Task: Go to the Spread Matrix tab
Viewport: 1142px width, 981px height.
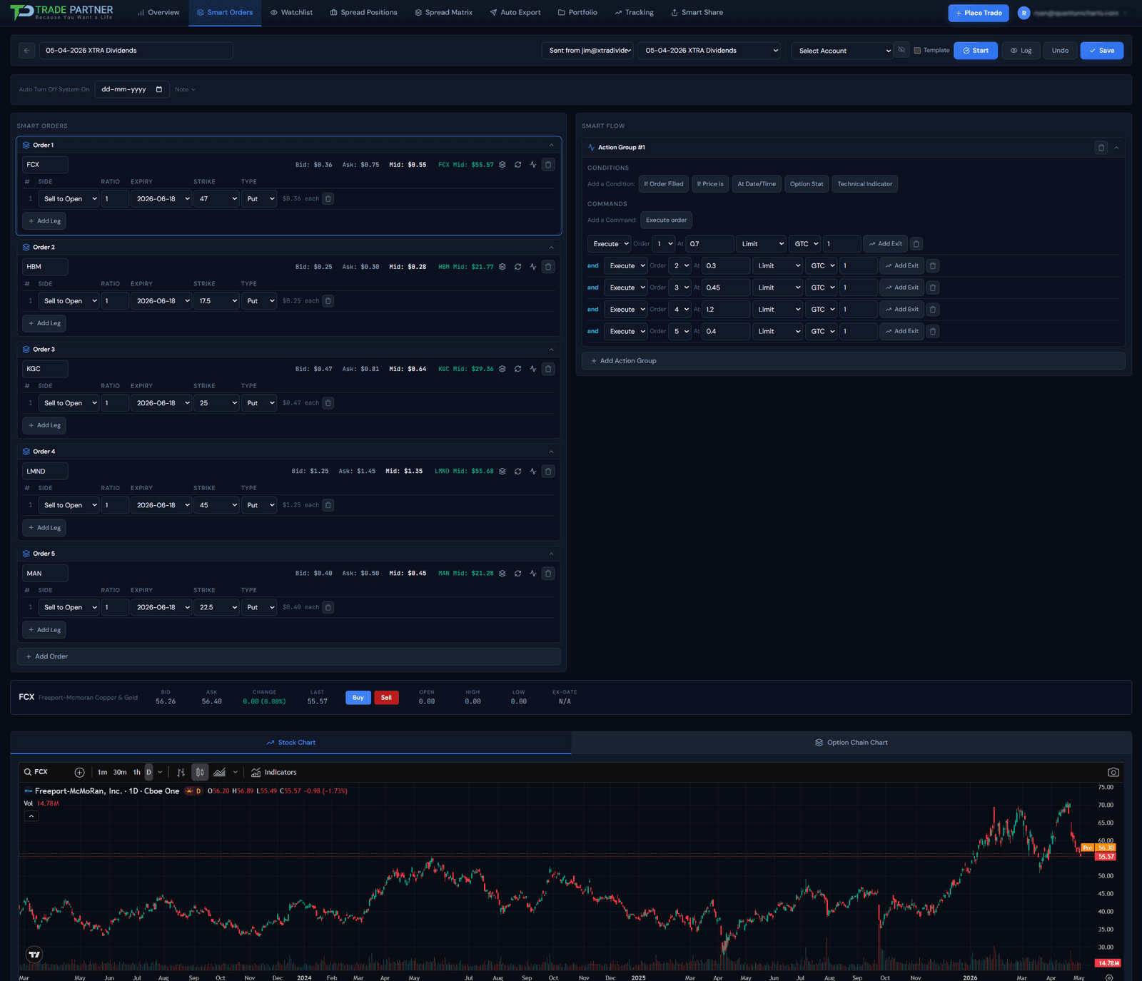Action: 443,13
